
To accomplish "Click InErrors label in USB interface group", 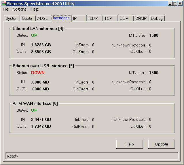I will pos(82,82).
